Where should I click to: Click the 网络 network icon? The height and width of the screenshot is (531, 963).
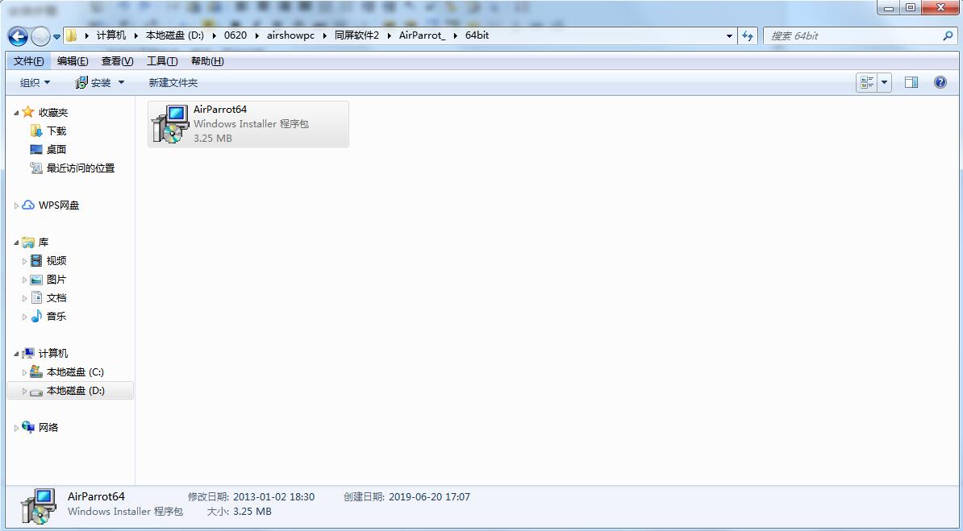[28, 426]
